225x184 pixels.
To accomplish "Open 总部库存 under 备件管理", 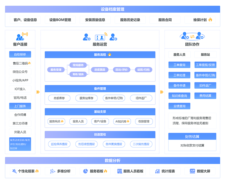I will click(59, 98).
